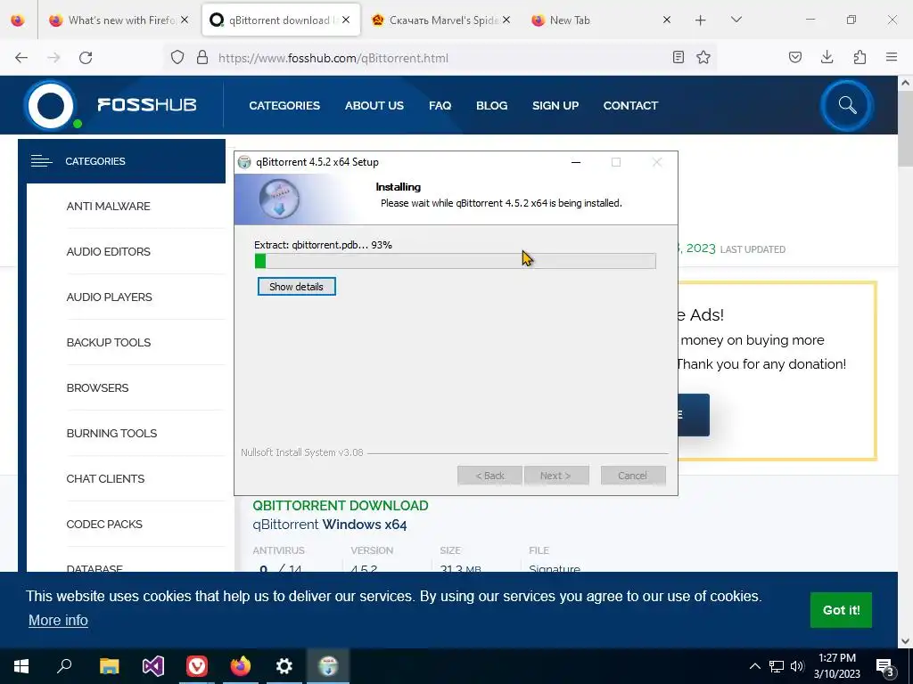
Task: Open Settings gear from the taskbar
Action: coord(284,666)
